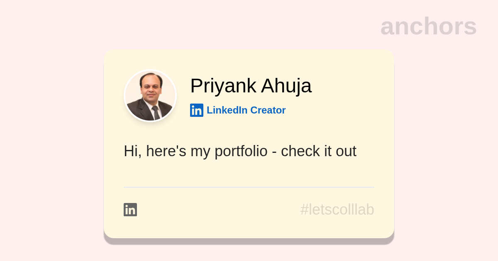
Task: Click the word "portfolio" in the message
Action: 241,151
